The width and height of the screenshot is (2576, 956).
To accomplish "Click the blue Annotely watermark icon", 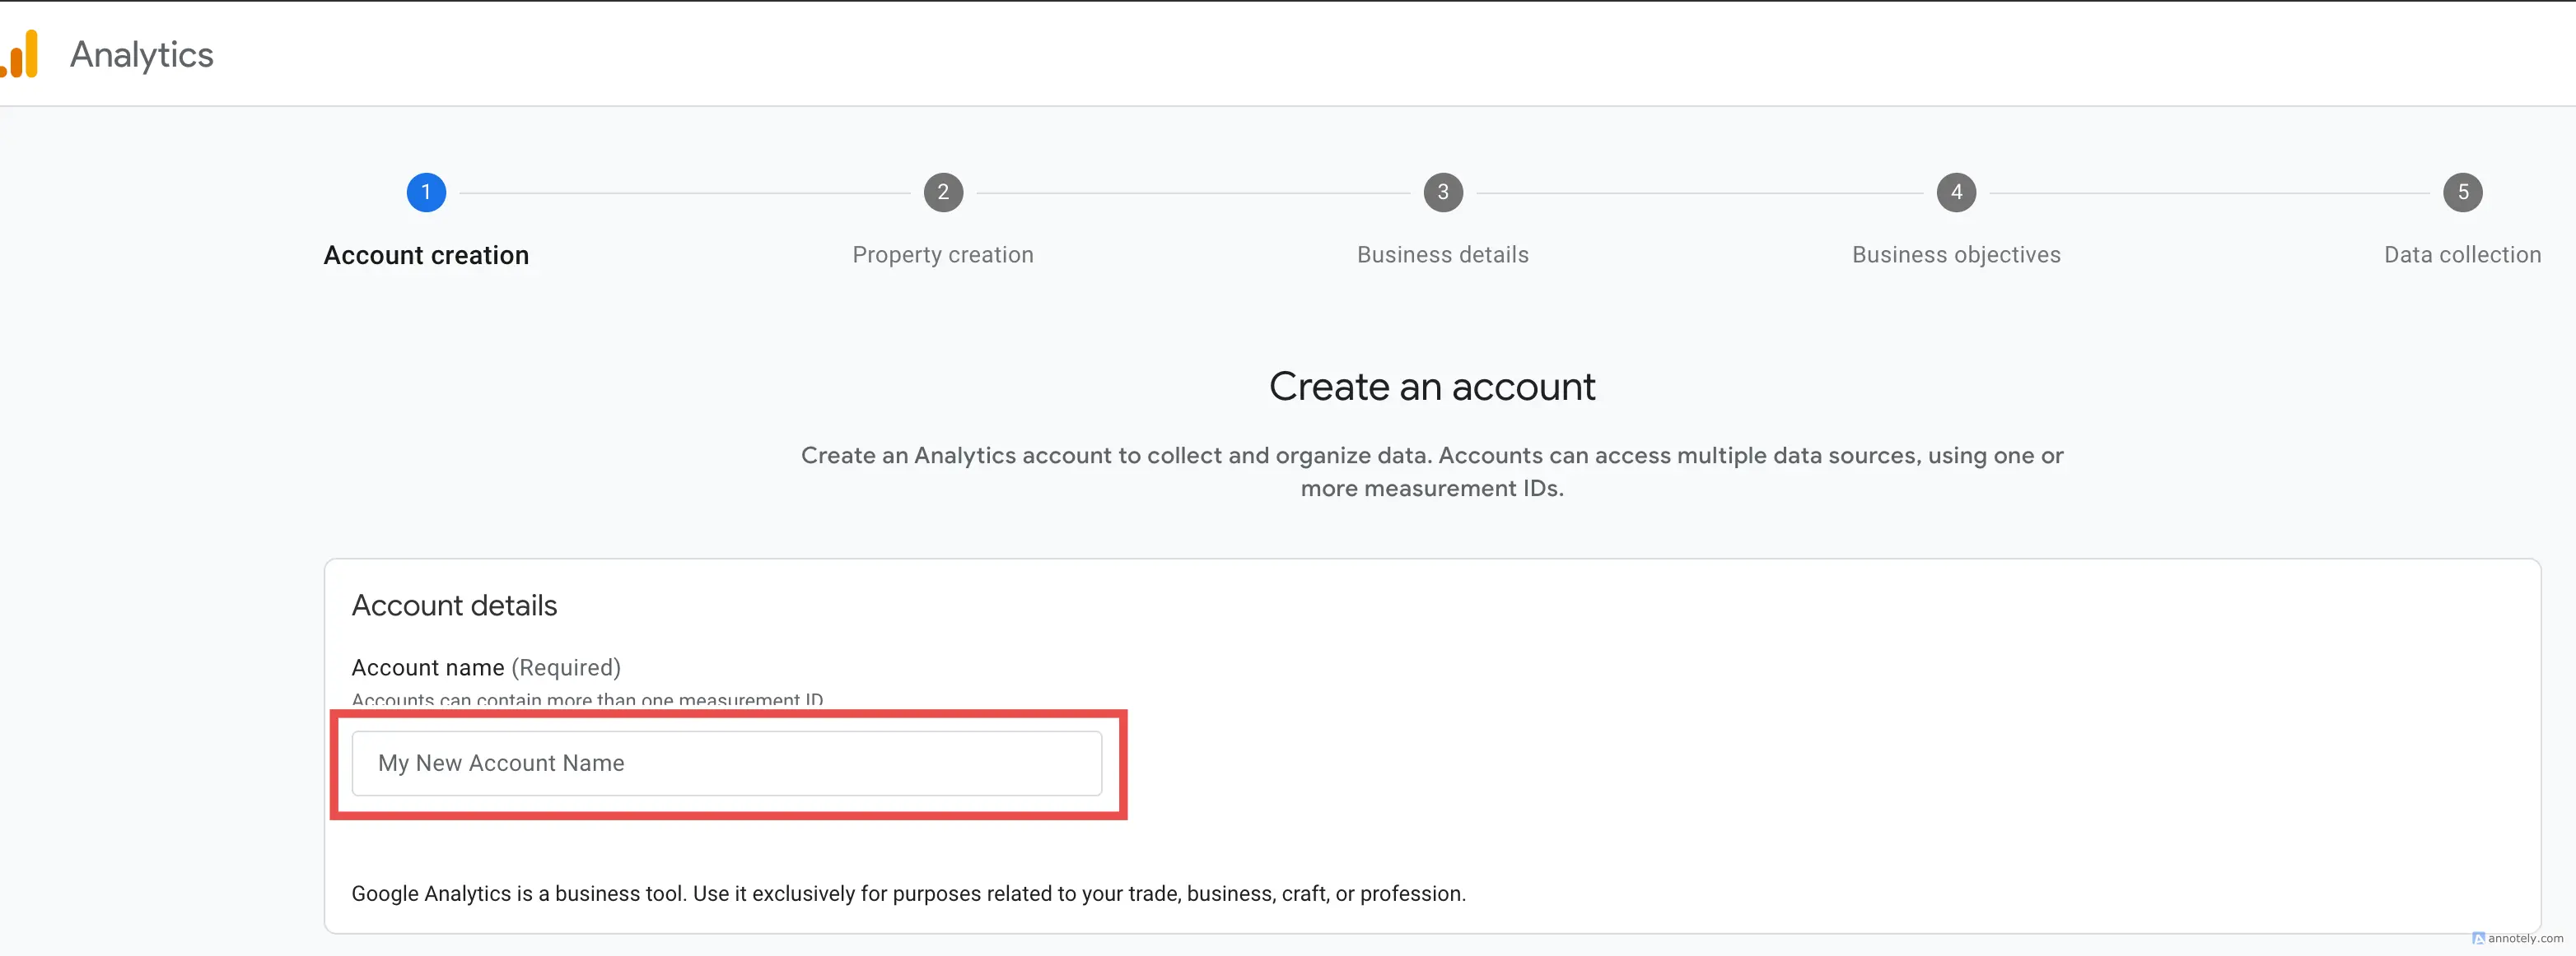I will point(2480,939).
